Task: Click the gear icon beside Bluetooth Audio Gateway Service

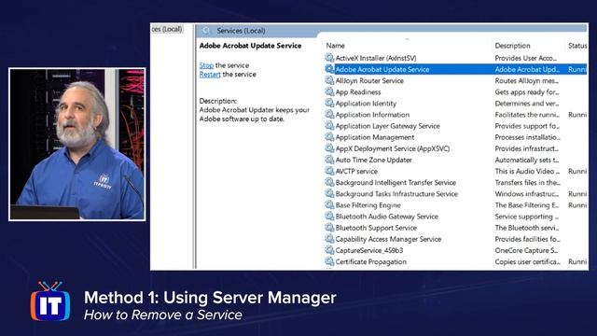Action: 329,216
